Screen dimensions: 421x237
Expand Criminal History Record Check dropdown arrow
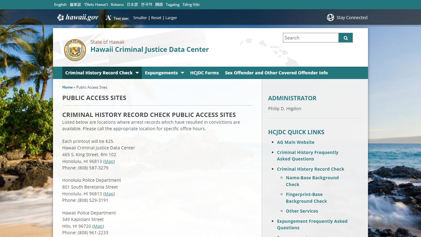click(x=137, y=73)
